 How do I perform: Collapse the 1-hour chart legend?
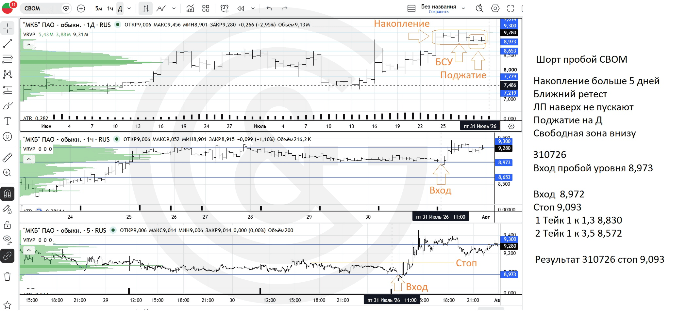point(29,159)
